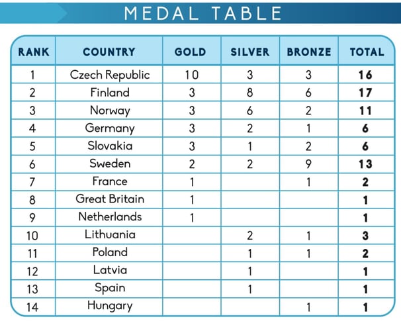Click the BRONZE column header
Screen dimensions: 401x325
pyautogui.click(x=309, y=52)
